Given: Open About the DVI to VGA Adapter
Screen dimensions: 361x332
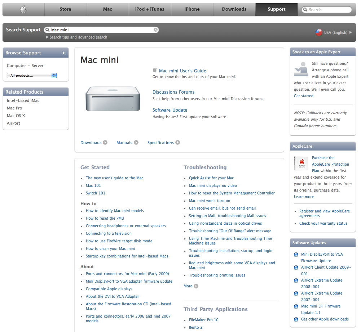Looking at the screenshot, I should 113,297.
